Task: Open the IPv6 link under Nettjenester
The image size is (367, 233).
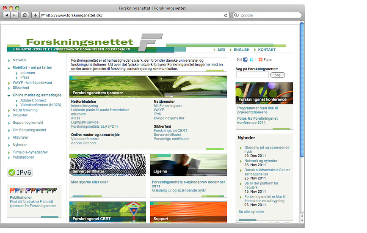Action: click(x=157, y=114)
